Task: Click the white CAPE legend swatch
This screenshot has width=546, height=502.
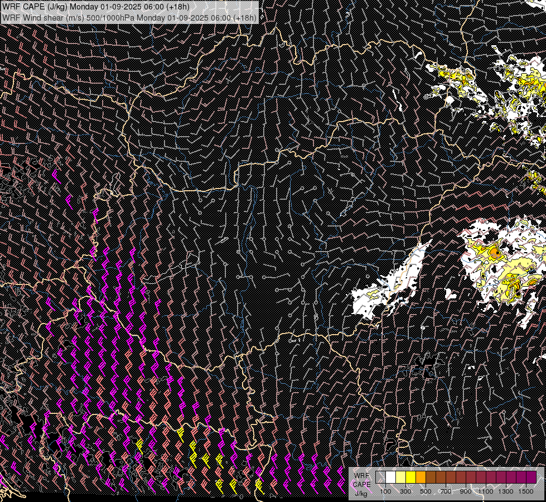Action: coord(390,477)
